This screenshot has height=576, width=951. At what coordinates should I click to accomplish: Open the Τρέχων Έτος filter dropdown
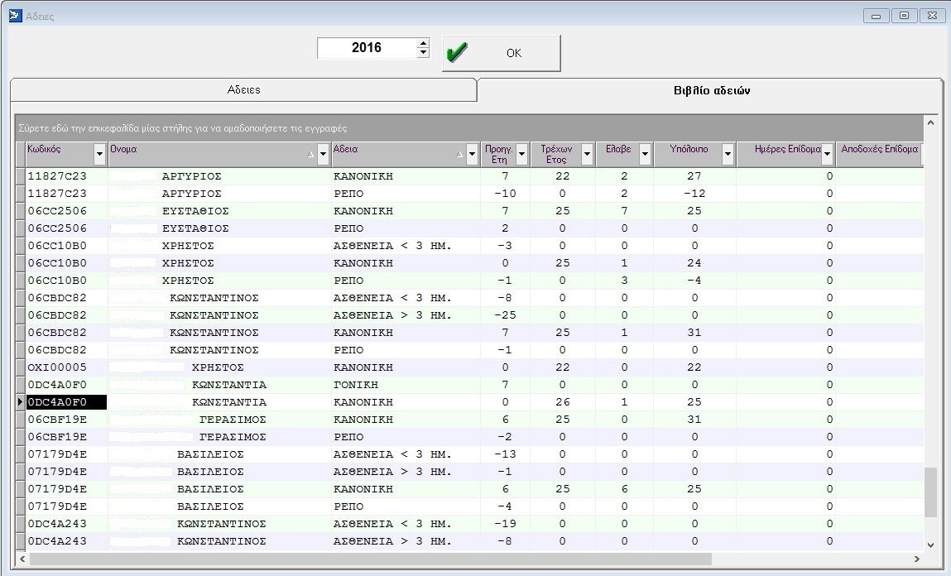587,154
